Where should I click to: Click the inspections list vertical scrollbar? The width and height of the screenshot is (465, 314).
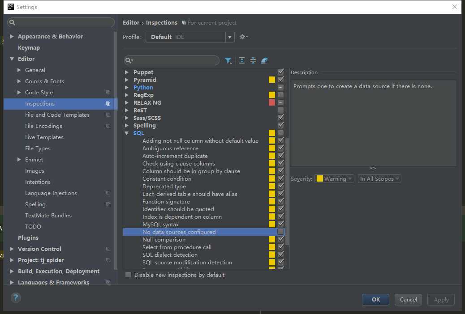click(x=287, y=191)
